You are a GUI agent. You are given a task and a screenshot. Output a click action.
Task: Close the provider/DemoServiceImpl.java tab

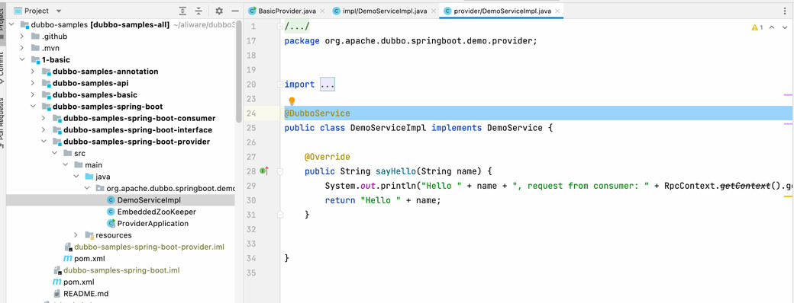tap(557, 11)
